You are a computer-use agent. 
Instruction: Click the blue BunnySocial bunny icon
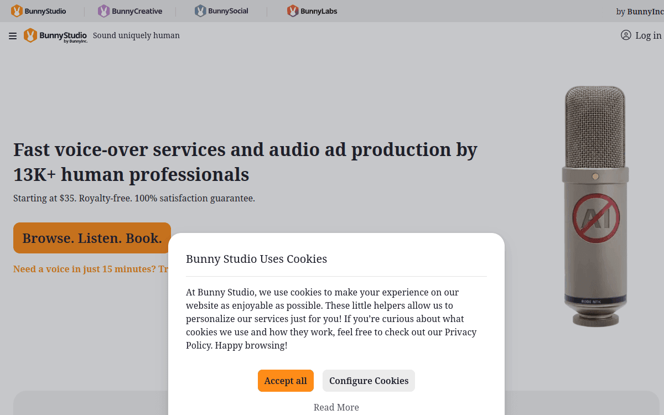(x=200, y=11)
